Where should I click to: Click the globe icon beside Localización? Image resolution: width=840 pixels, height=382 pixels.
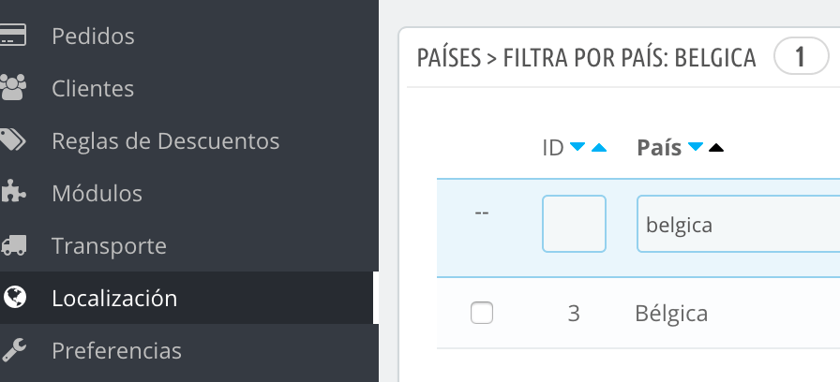point(14,297)
